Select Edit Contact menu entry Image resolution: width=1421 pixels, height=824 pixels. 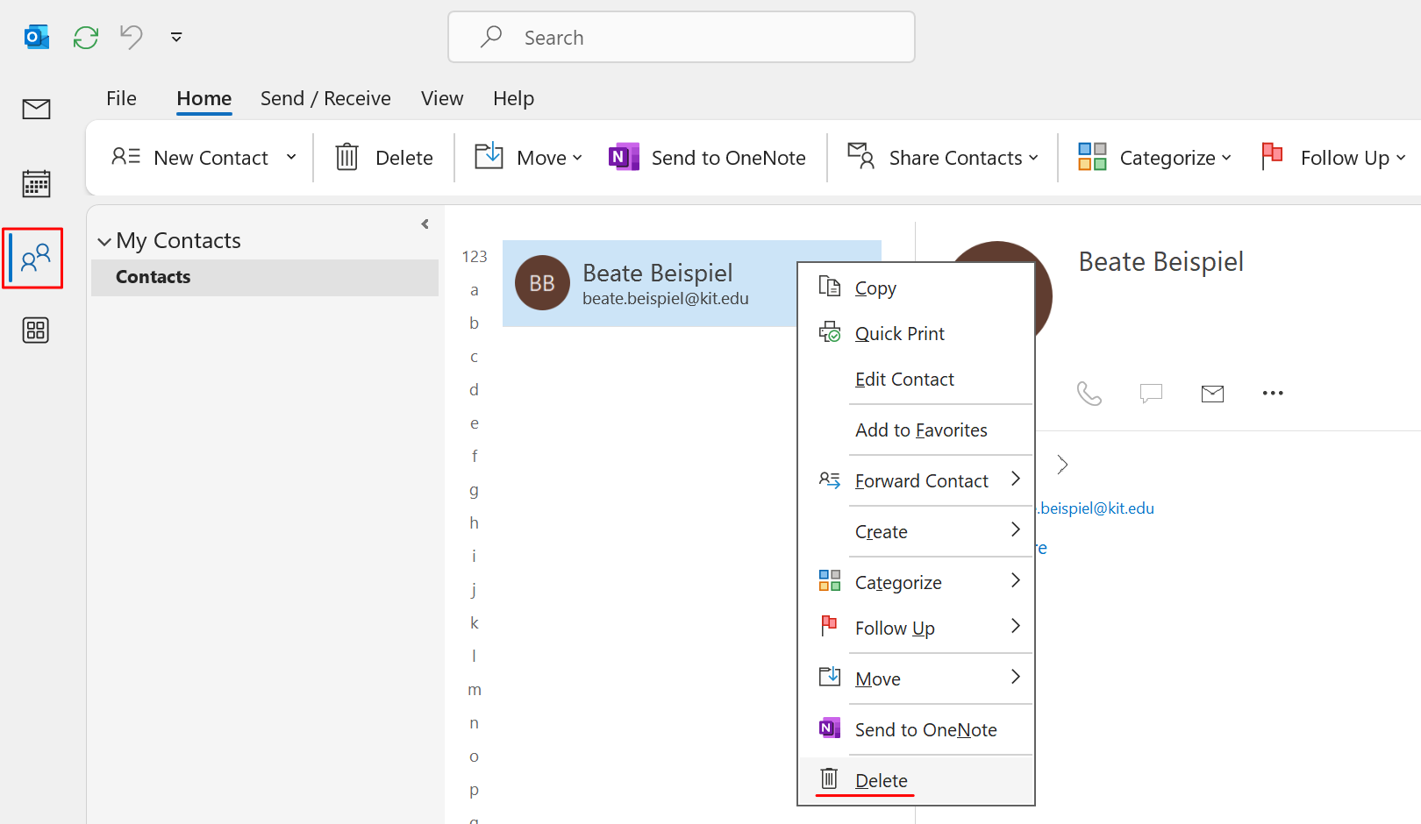coord(916,380)
